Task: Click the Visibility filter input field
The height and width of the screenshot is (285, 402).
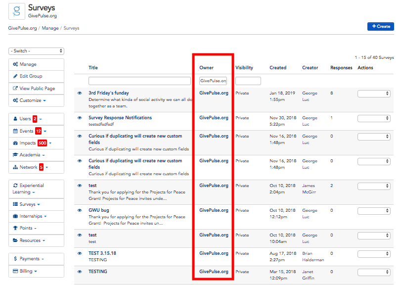Action: 248,81
